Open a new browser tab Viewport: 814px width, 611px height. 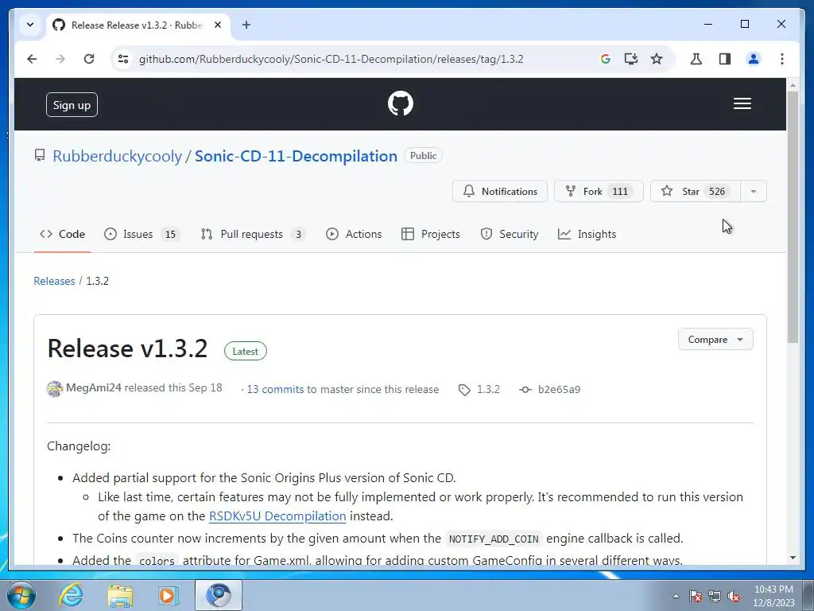coord(246,25)
